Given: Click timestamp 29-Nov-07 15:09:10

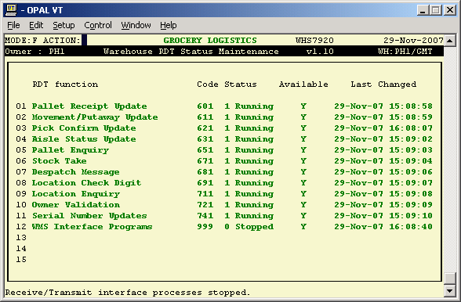Looking at the screenshot, I should coord(383,216).
